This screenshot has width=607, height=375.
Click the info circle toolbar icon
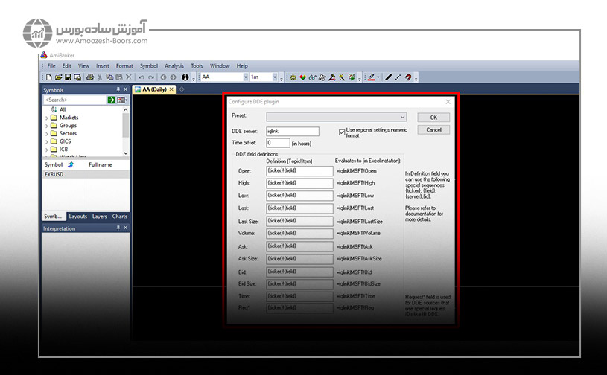click(x=185, y=77)
